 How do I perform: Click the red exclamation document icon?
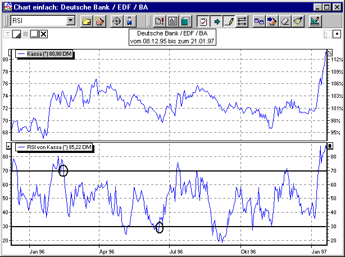click(159, 21)
